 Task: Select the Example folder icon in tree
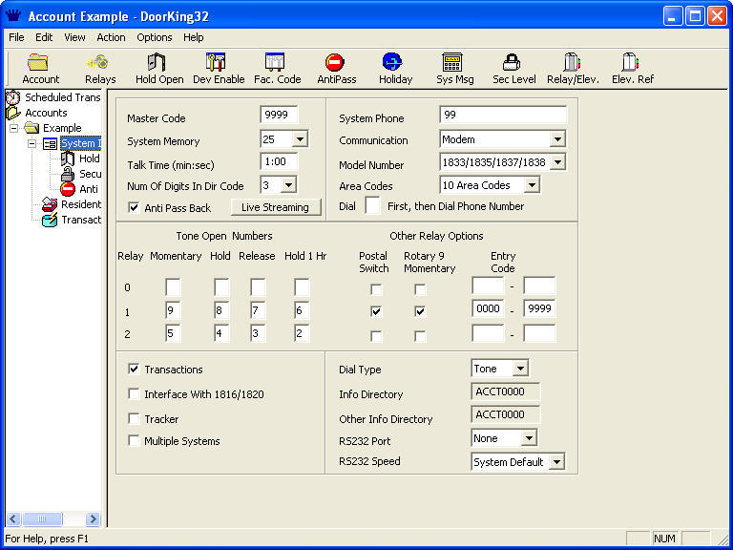point(31,128)
